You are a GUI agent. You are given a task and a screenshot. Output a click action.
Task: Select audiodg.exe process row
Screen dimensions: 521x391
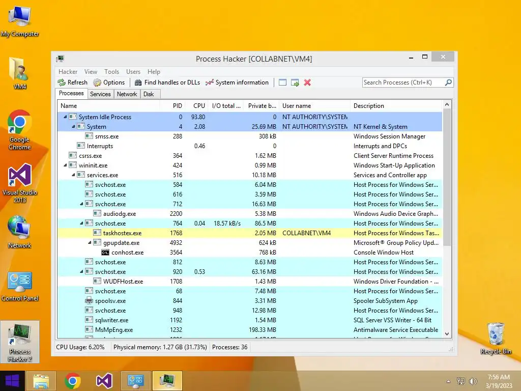(x=250, y=213)
